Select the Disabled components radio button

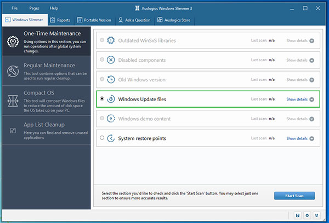tap(102, 60)
